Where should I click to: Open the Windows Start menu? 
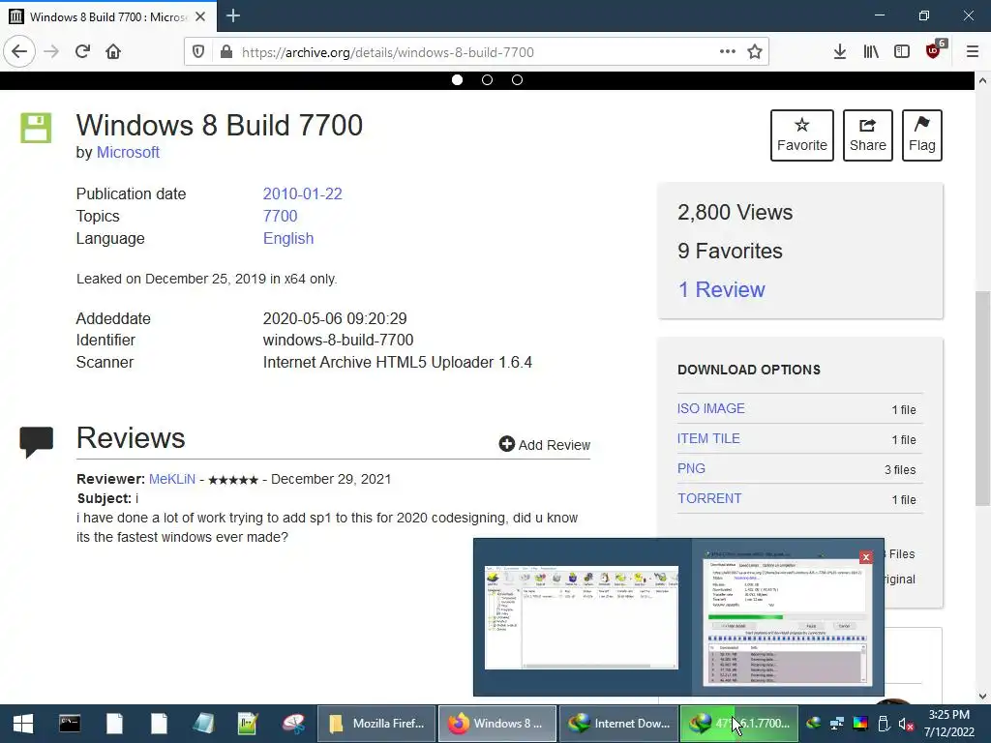tap(23, 724)
